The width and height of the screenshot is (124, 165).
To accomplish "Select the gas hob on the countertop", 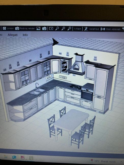I will coord(75,87).
